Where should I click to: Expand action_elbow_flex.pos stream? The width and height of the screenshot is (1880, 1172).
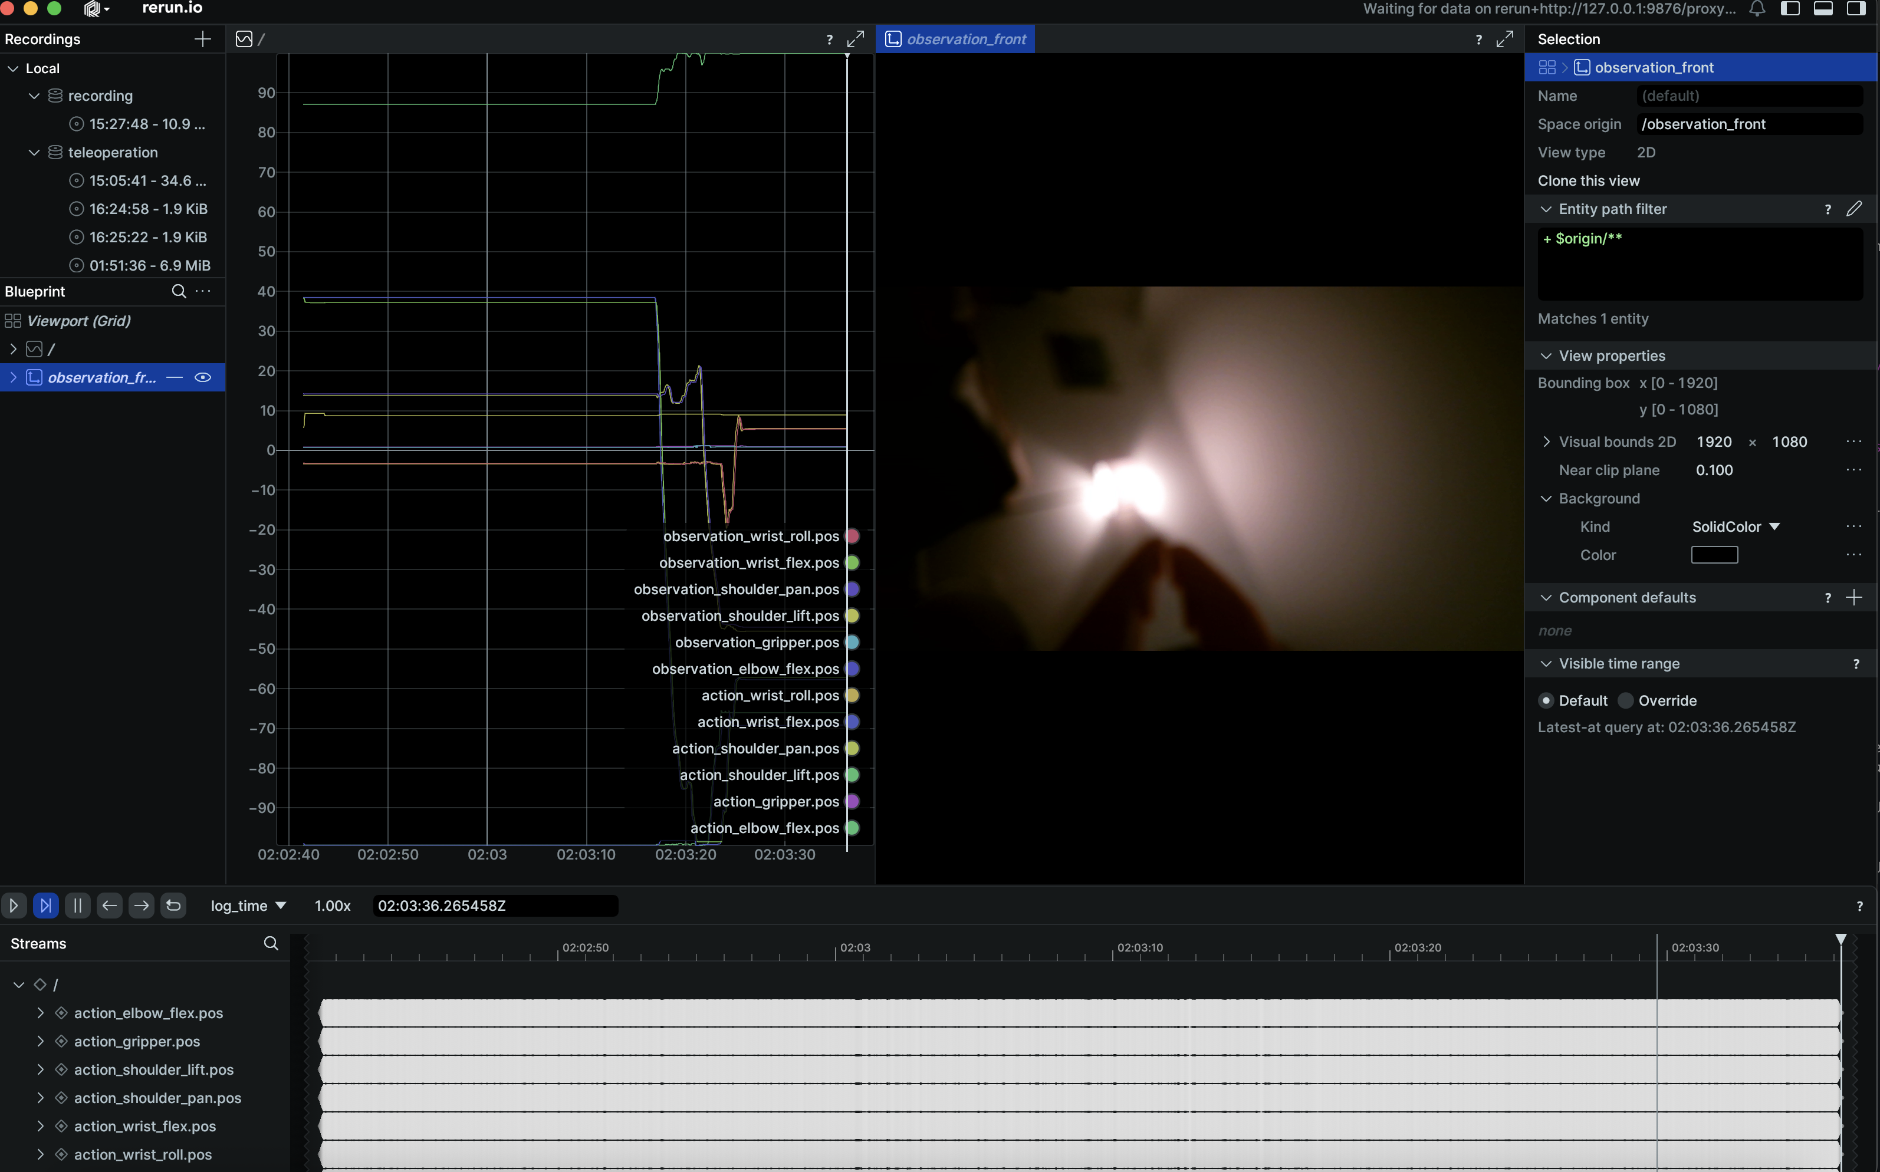point(40,1013)
